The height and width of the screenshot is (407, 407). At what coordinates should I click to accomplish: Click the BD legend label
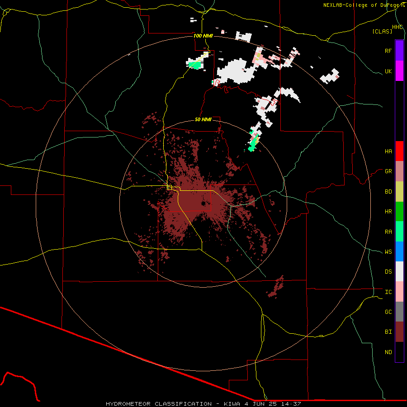[388, 192]
